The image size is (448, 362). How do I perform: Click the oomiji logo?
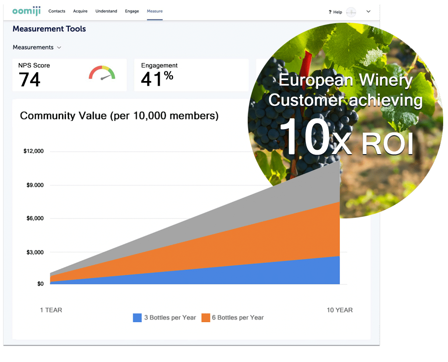pos(26,11)
